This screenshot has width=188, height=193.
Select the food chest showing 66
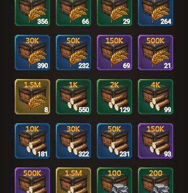pyautogui.click(x=73, y=13)
